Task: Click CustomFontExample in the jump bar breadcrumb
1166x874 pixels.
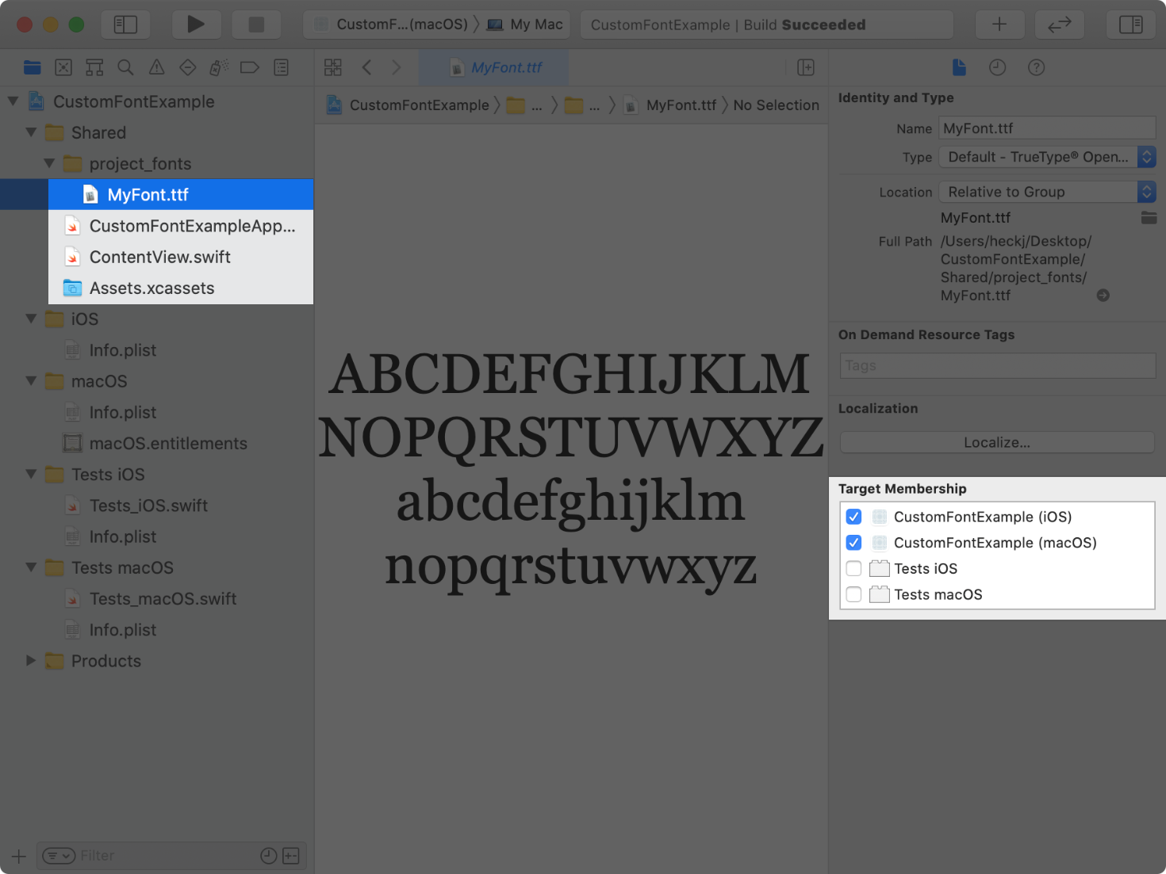Action: tap(420, 105)
